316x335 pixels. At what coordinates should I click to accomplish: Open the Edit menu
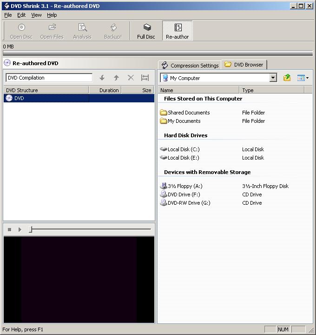tap(21, 15)
